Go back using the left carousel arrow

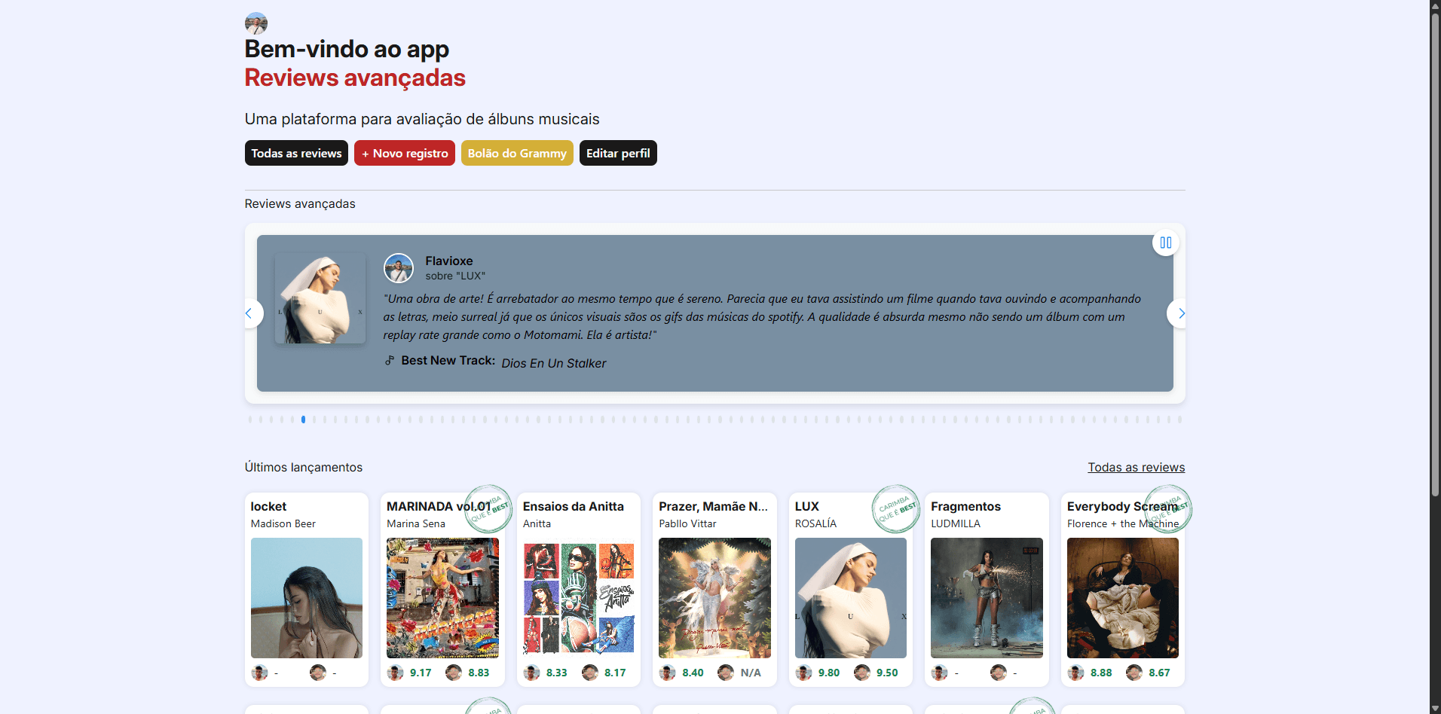250,313
